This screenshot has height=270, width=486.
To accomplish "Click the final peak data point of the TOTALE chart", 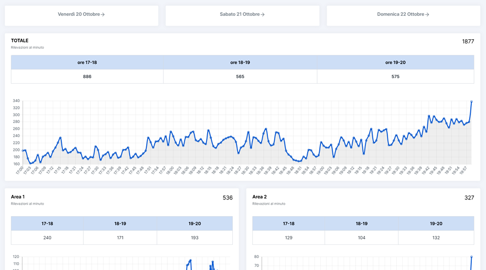I will tap(471, 102).
